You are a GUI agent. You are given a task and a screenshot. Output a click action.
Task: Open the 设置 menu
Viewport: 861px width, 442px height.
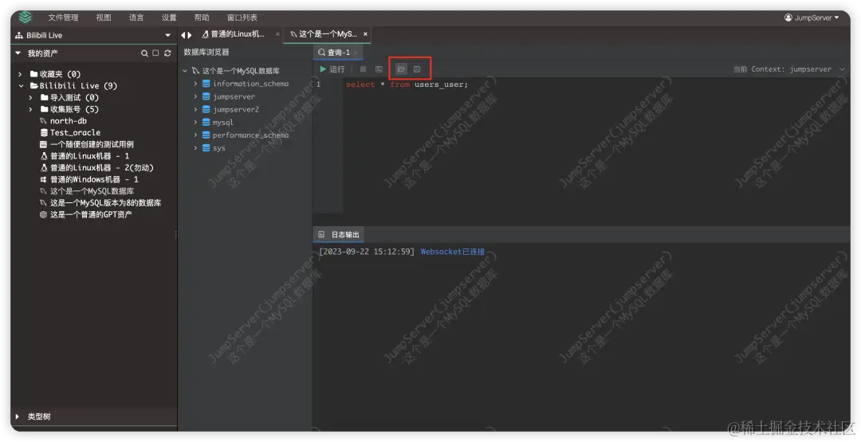tap(169, 18)
